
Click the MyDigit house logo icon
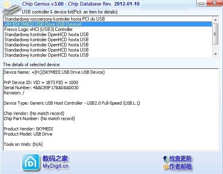click(x=31, y=162)
